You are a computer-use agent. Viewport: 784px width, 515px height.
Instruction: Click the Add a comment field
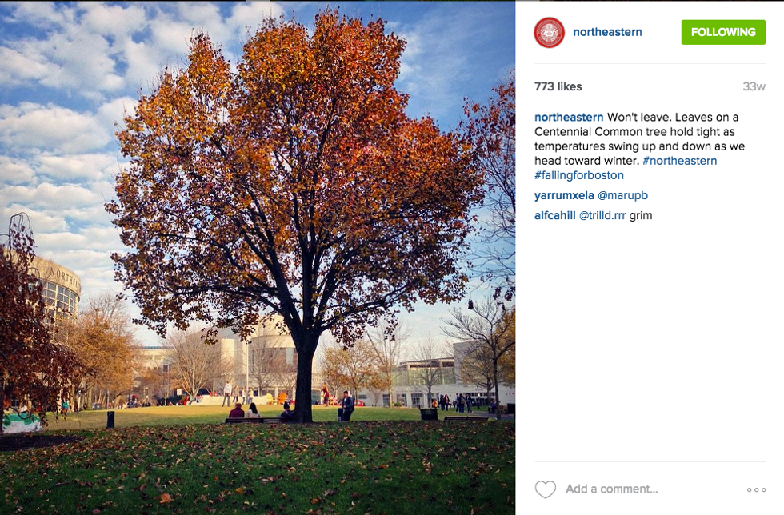(x=612, y=489)
